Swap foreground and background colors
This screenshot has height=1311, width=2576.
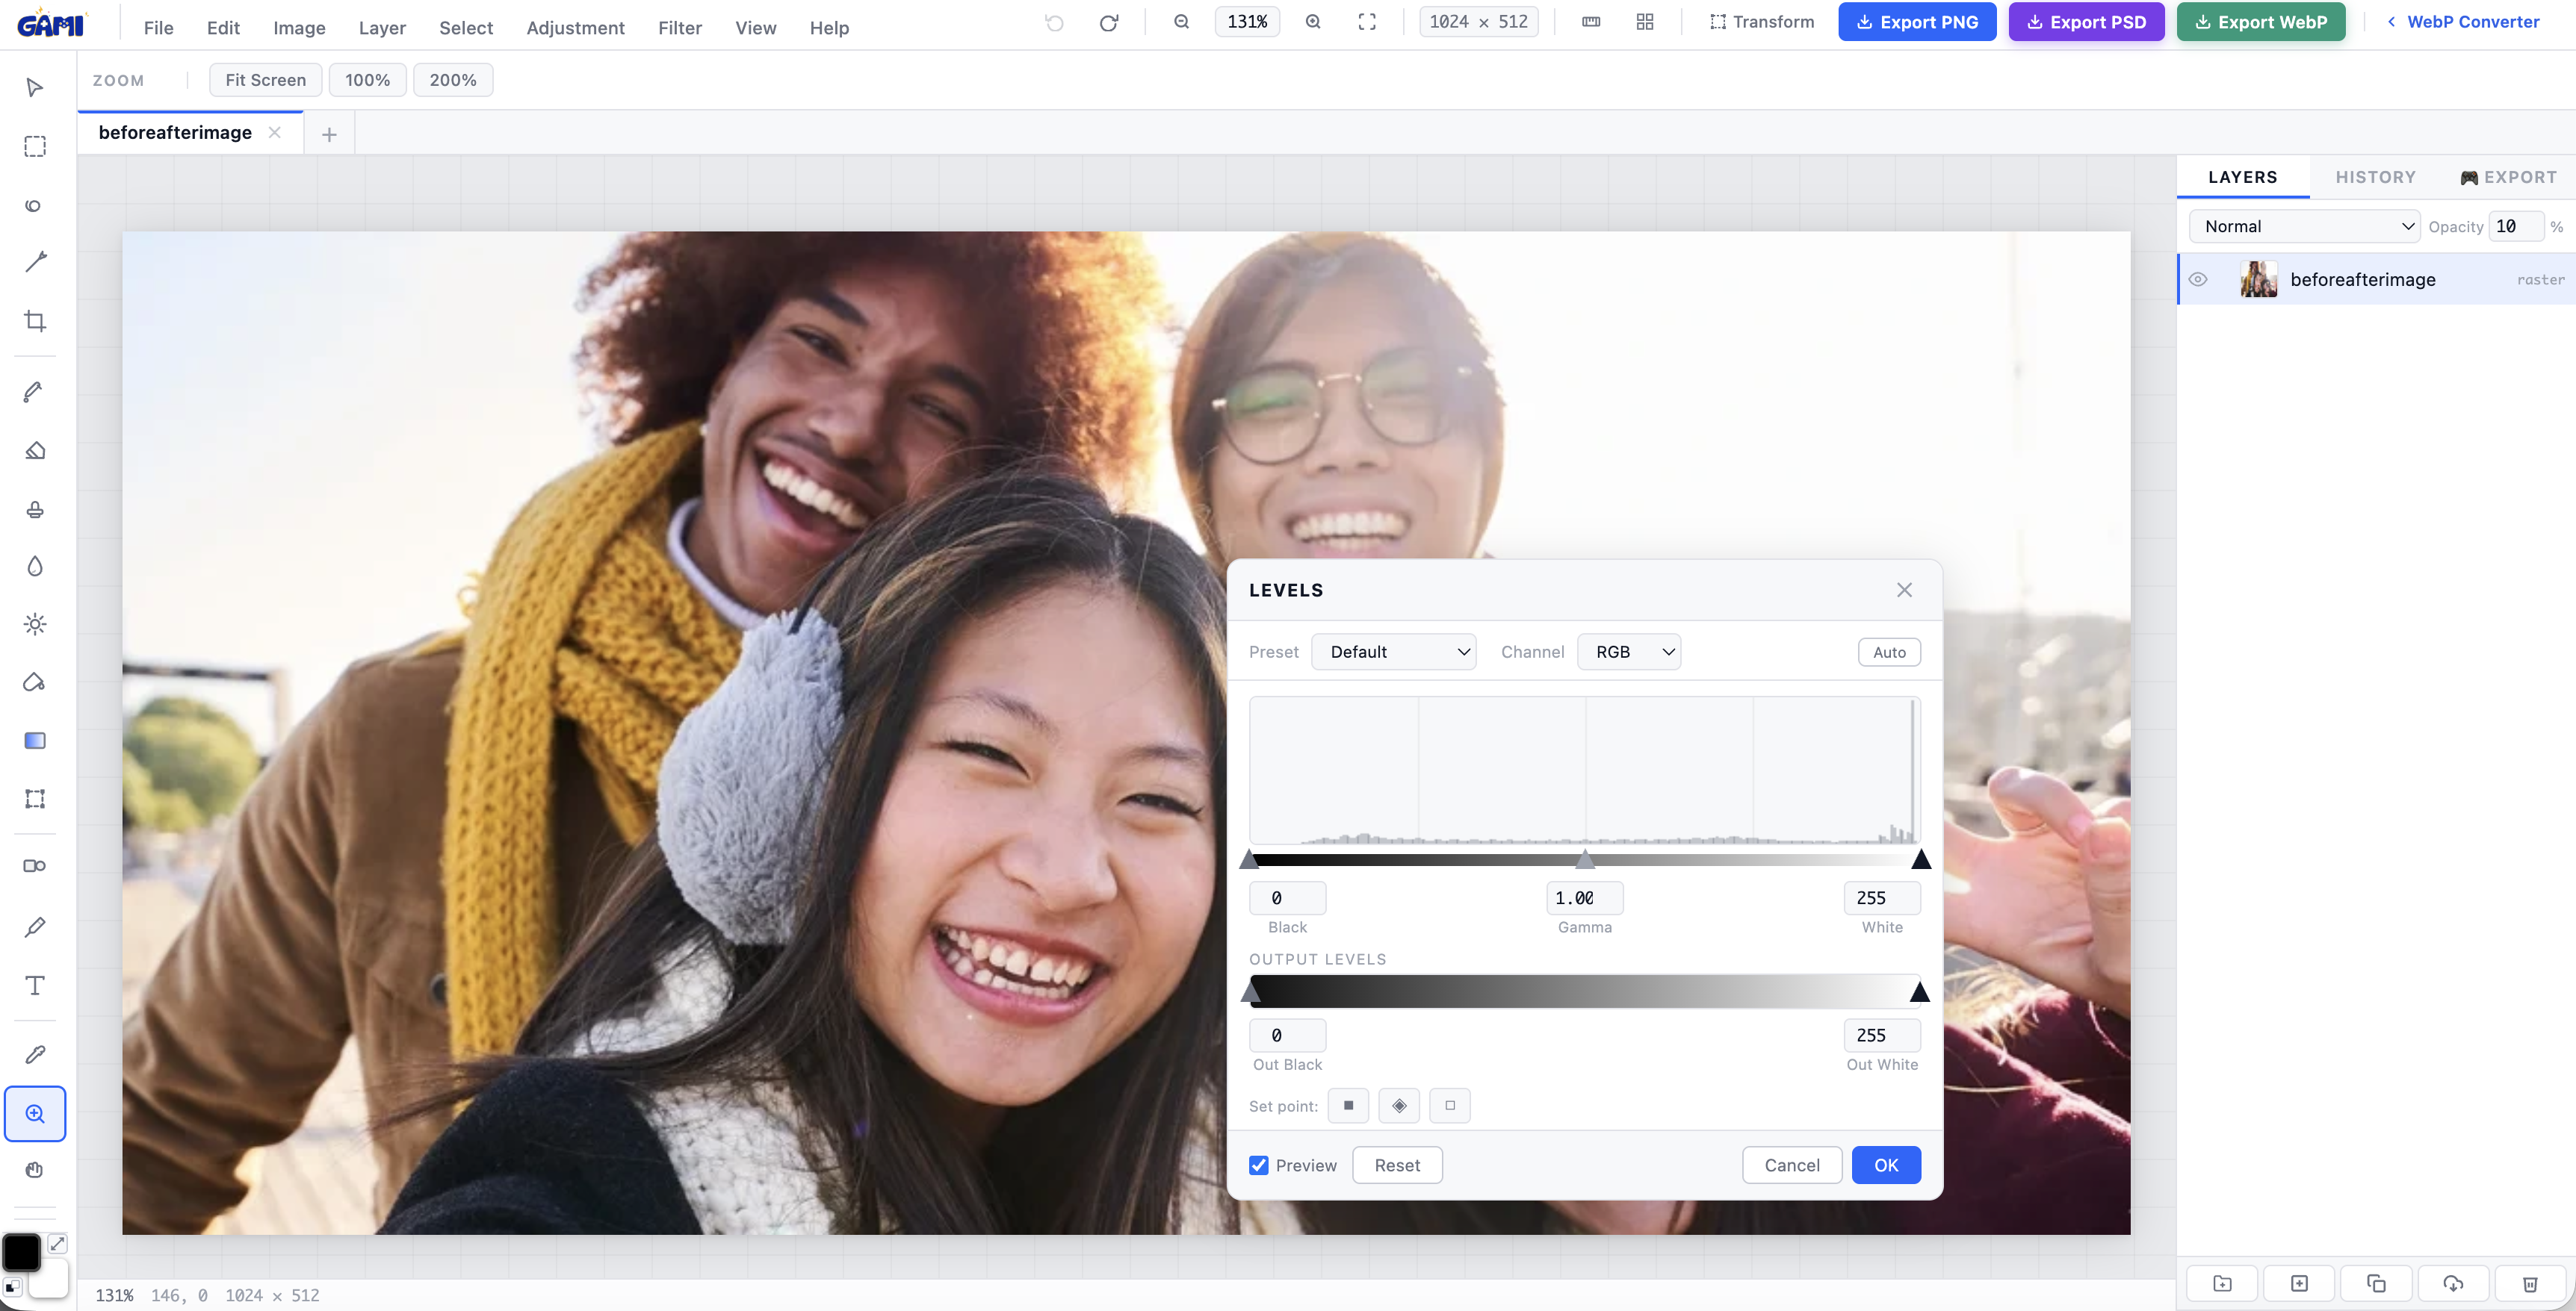click(x=58, y=1243)
